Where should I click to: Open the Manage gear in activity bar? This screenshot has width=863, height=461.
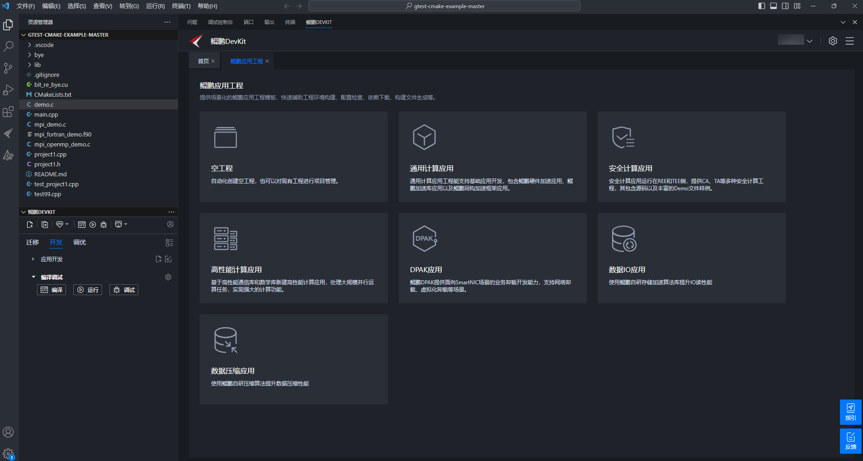click(8, 453)
